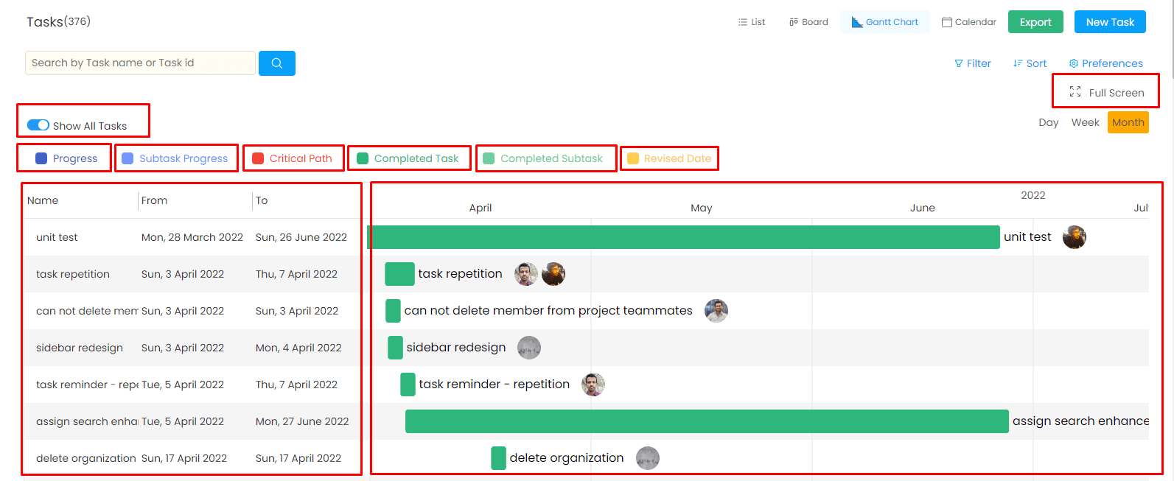Set timeline scale to Week
This screenshot has width=1174, height=481.
click(x=1086, y=122)
